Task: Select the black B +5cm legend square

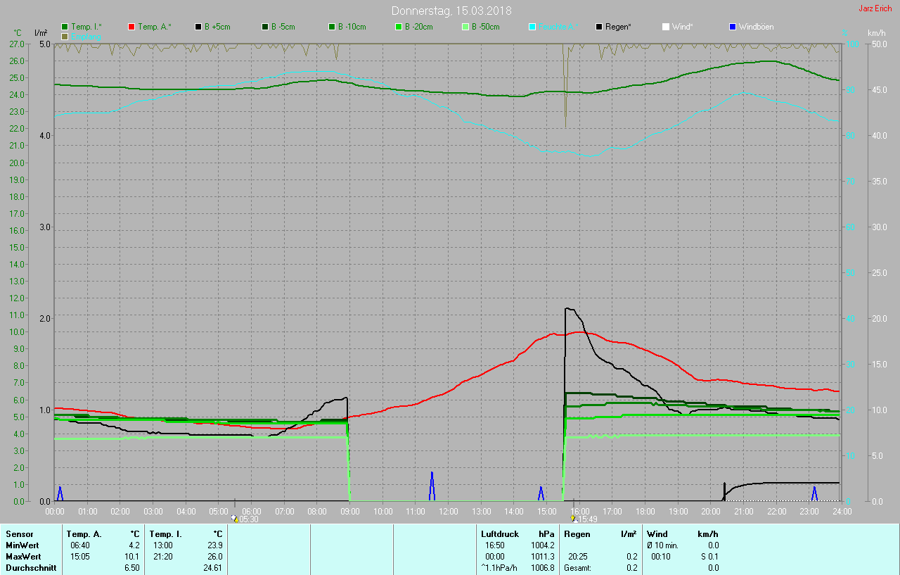Action: [198, 27]
